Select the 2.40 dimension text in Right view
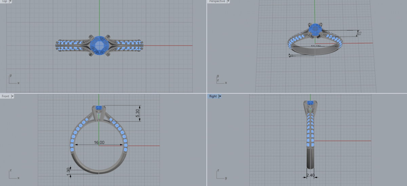The height and width of the screenshot is (186, 407). (x=310, y=175)
